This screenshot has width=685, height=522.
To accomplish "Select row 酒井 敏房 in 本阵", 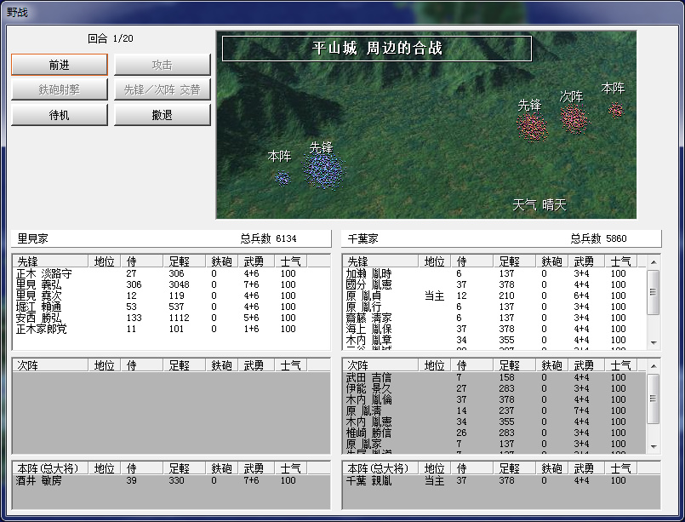I will click(171, 480).
